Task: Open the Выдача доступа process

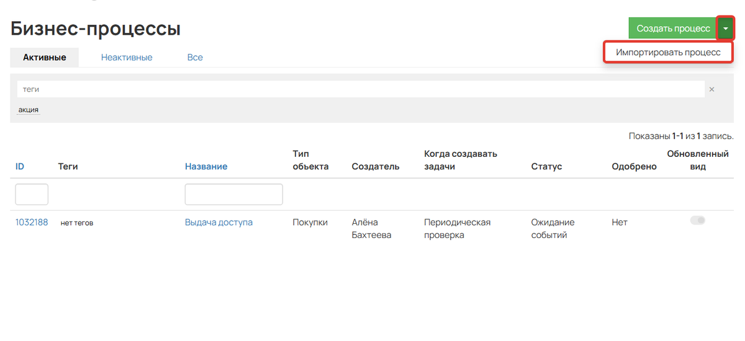Action: (x=219, y=222)
